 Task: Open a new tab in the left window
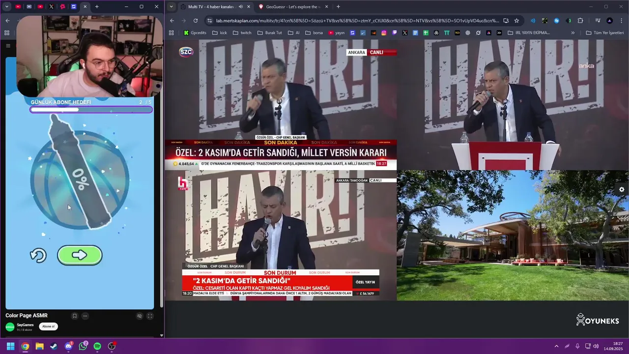coord(97,7)
